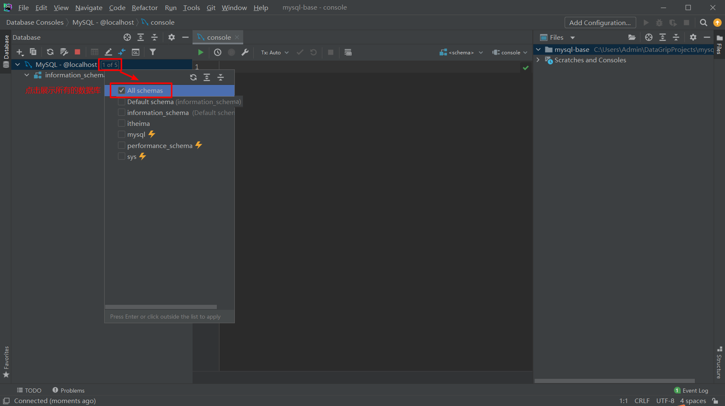725x406 pixels.
Task: Refresh the database tree
Action: coord(50,52)
